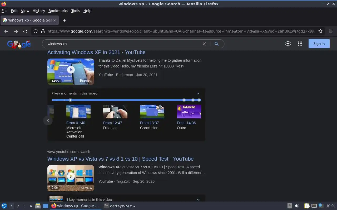Open the Disaster key moment thumbnail
337x210 pixels.
pyautogui.click(x=115, y=112)
